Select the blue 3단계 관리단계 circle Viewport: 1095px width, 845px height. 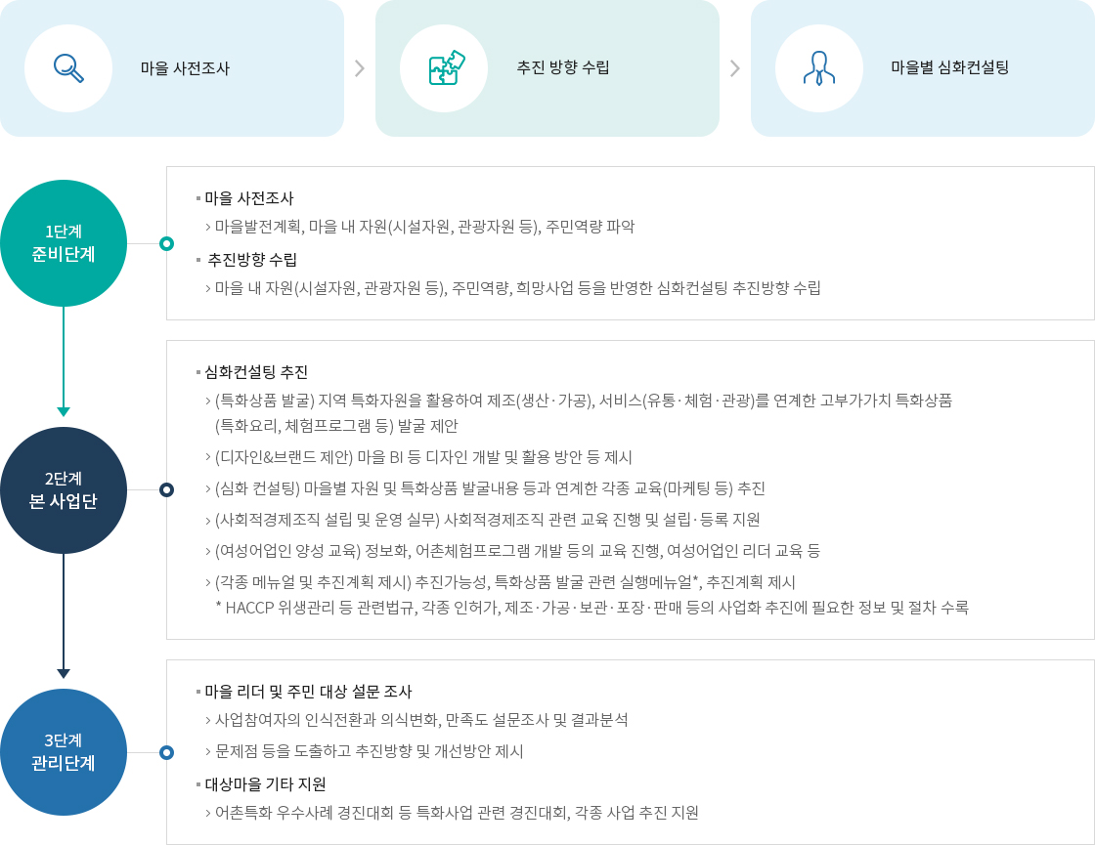tap(64, 751)
